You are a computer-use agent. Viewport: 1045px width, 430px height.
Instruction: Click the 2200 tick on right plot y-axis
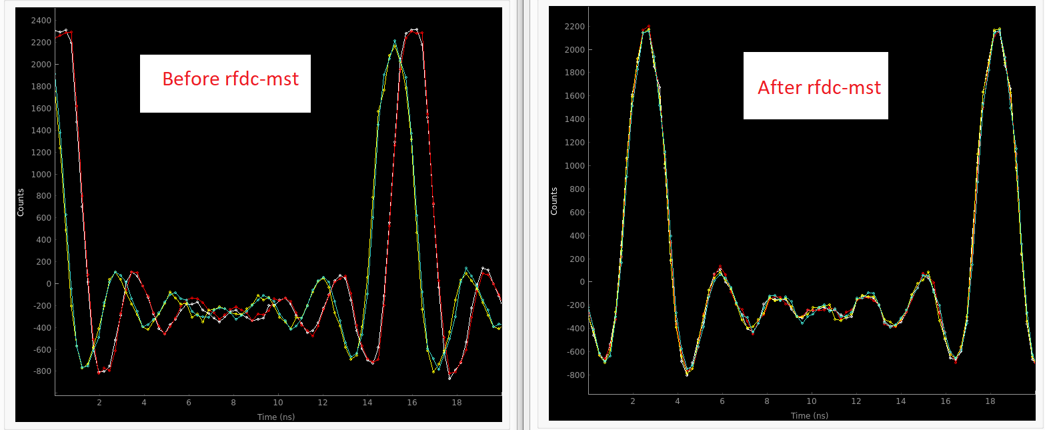click(x=574, y=27)
